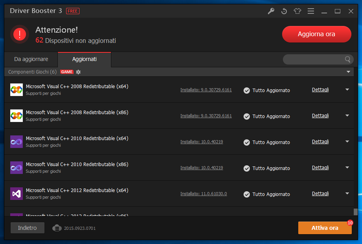Select the Aggiornati tab

click(85, 59)
